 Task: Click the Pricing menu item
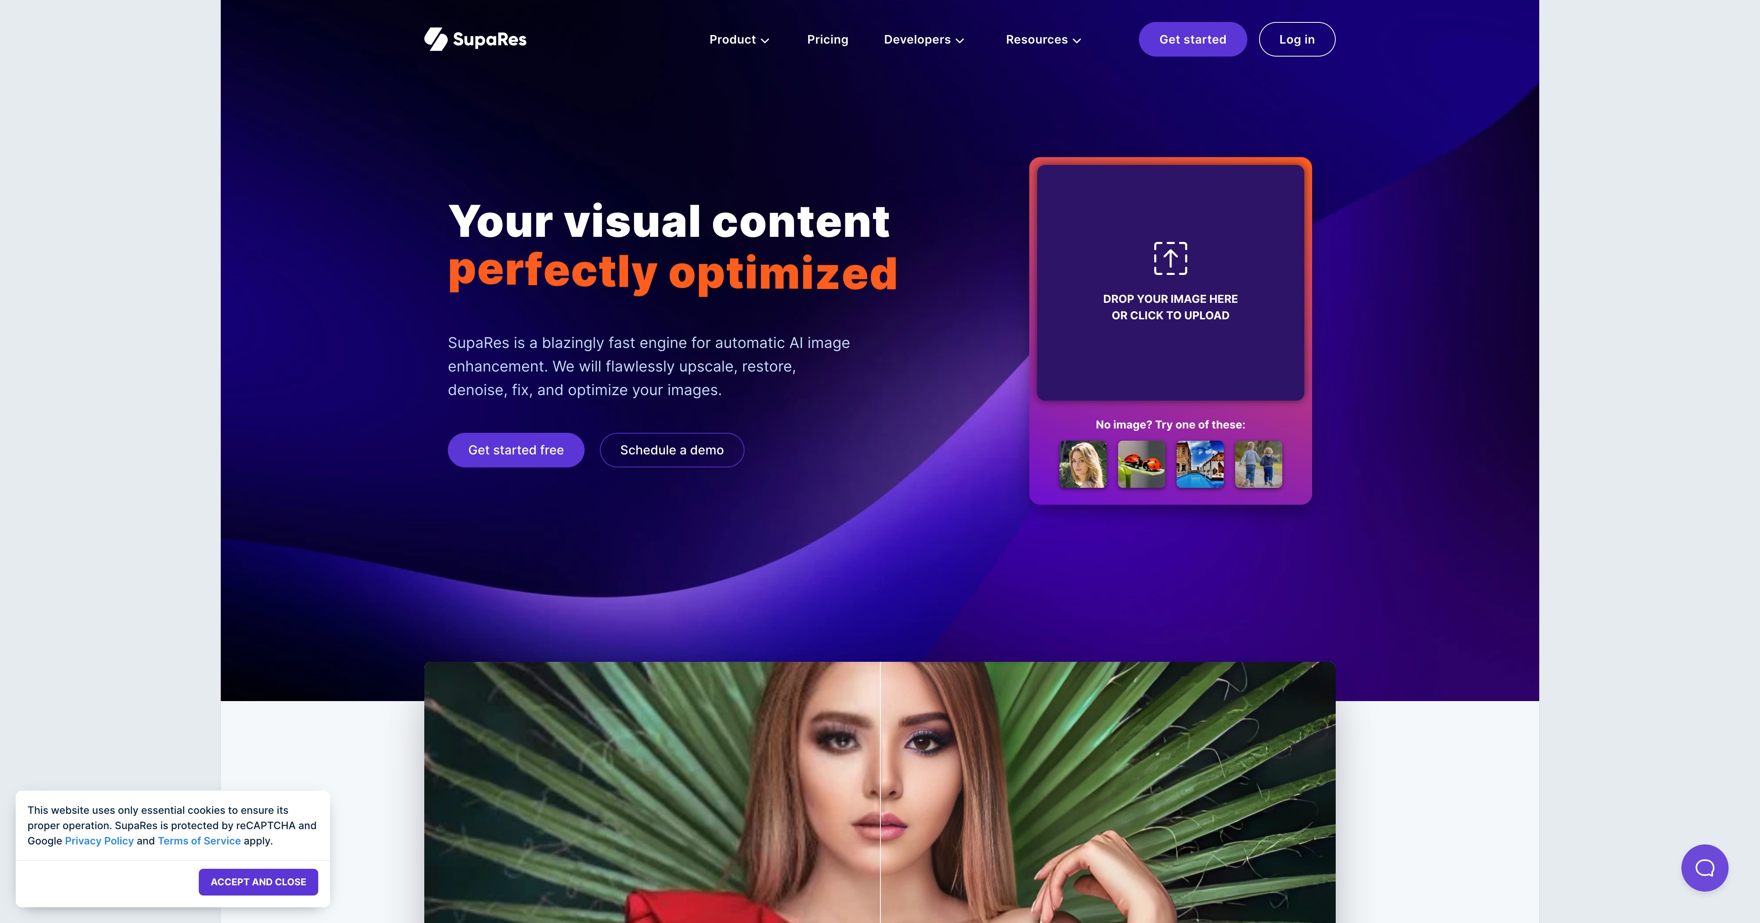(x=828, y=38)
